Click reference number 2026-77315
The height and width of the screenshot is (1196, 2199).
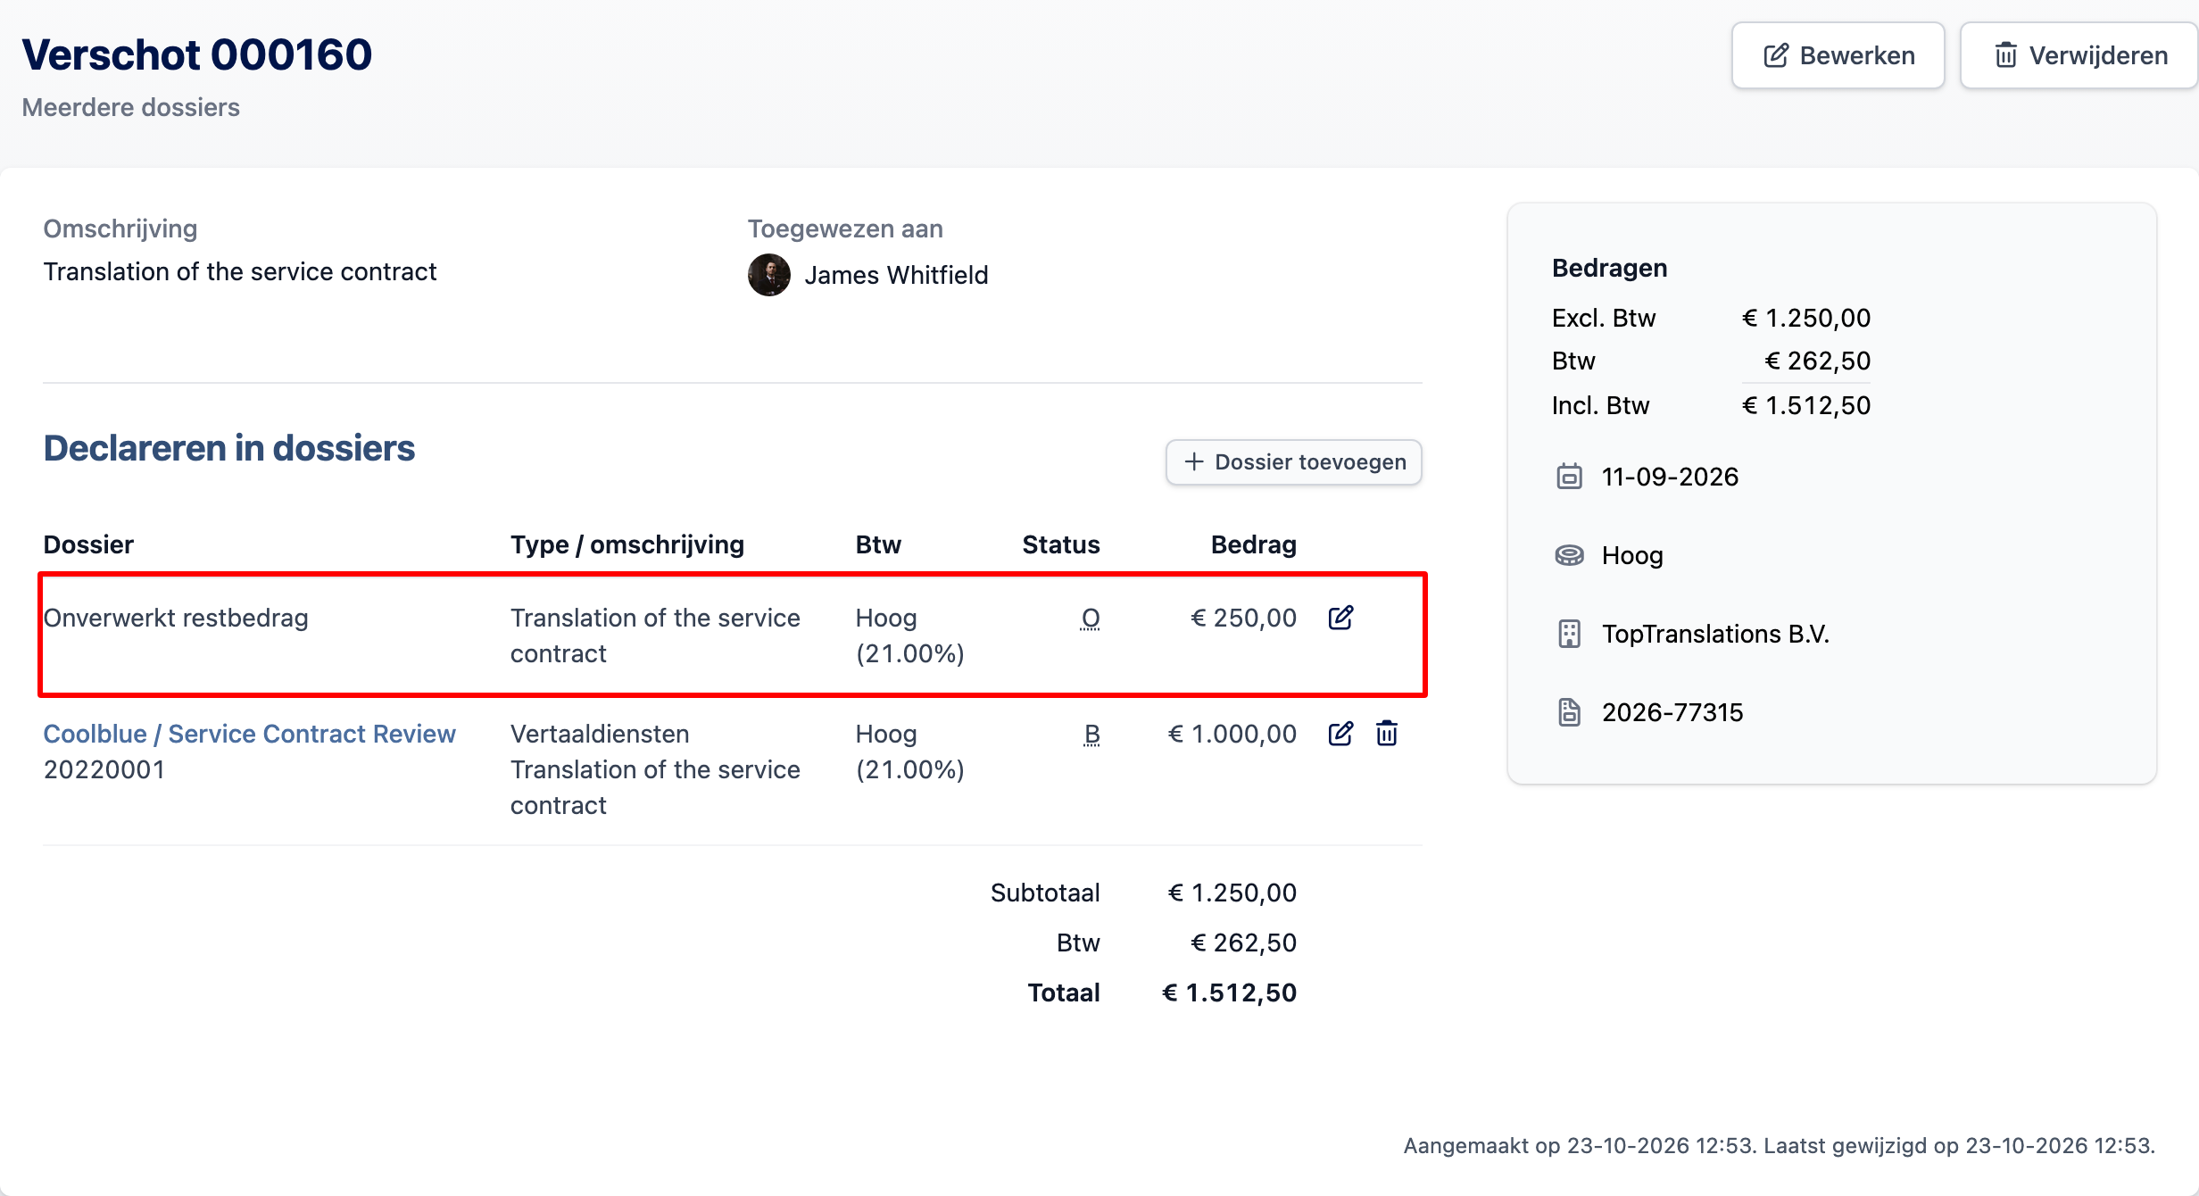(x=1672, y=712)
